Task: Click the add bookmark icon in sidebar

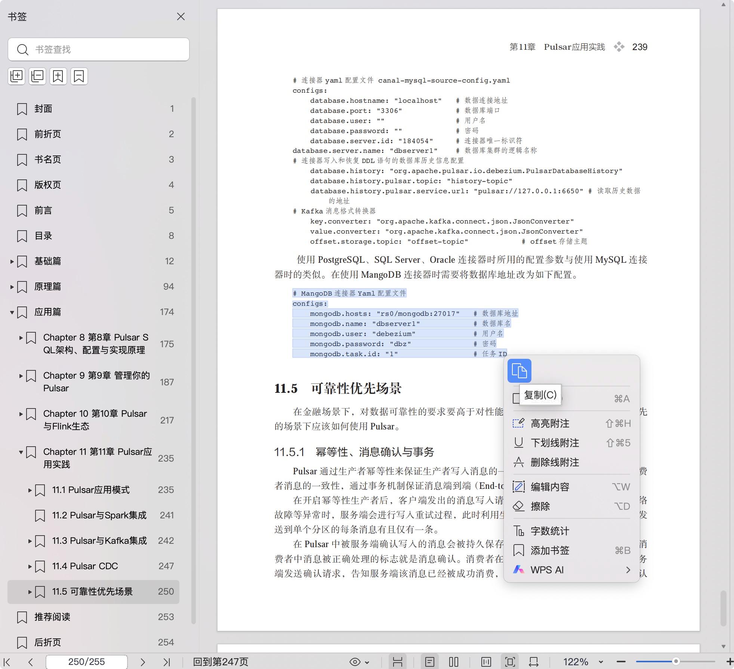Action: tap(58, 76)
